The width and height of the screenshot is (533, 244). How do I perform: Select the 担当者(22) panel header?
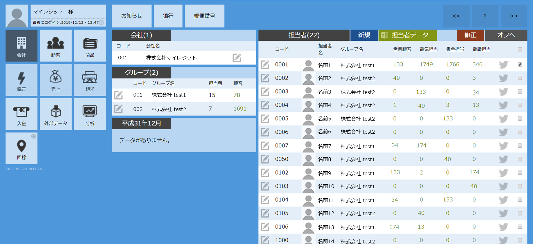(x=304, y=35)
